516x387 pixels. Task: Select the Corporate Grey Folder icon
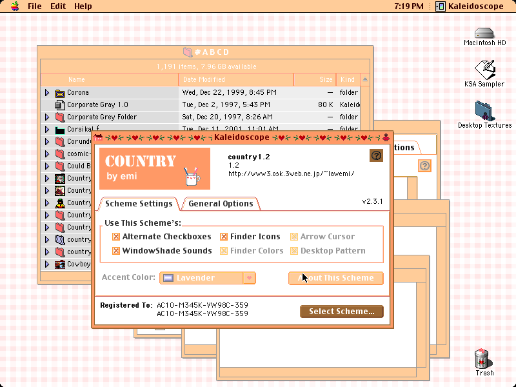pos(59,117)
